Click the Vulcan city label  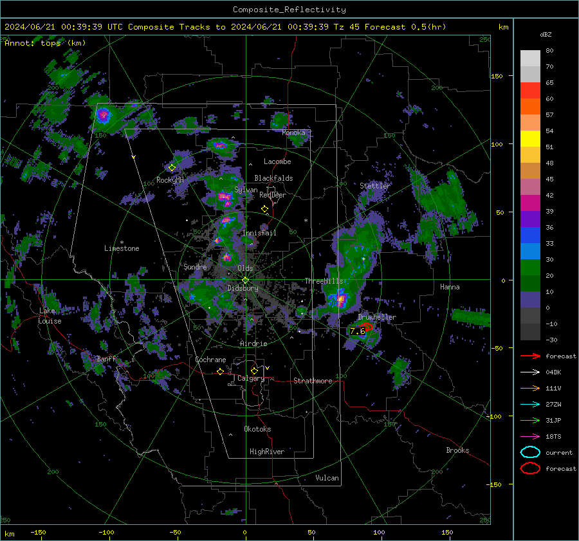click(327, 478)
